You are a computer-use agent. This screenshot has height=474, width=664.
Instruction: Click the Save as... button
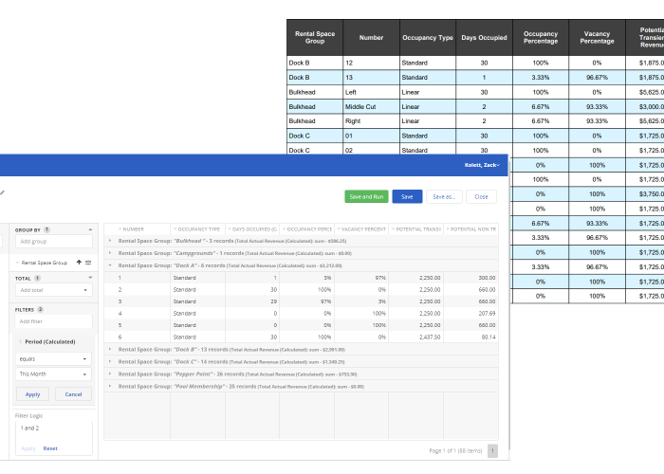click(444, 197)
